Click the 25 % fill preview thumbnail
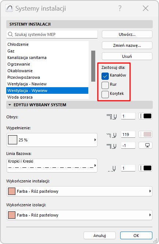 (x=12, y=140)
